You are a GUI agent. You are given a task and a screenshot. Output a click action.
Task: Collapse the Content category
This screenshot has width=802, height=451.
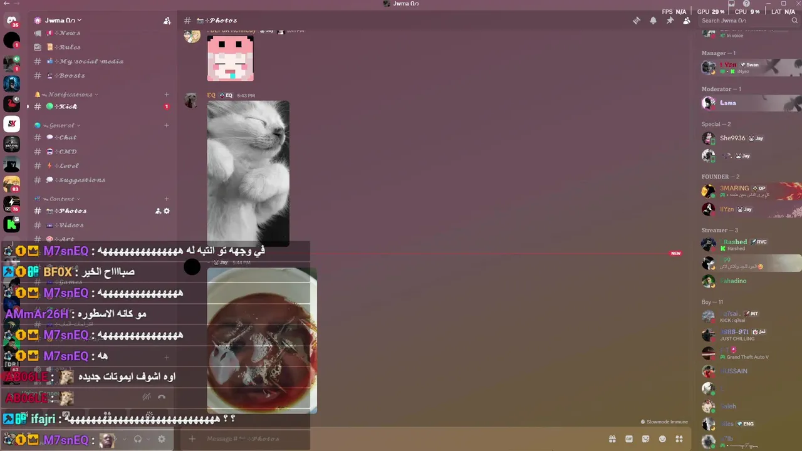pos(58,199)
